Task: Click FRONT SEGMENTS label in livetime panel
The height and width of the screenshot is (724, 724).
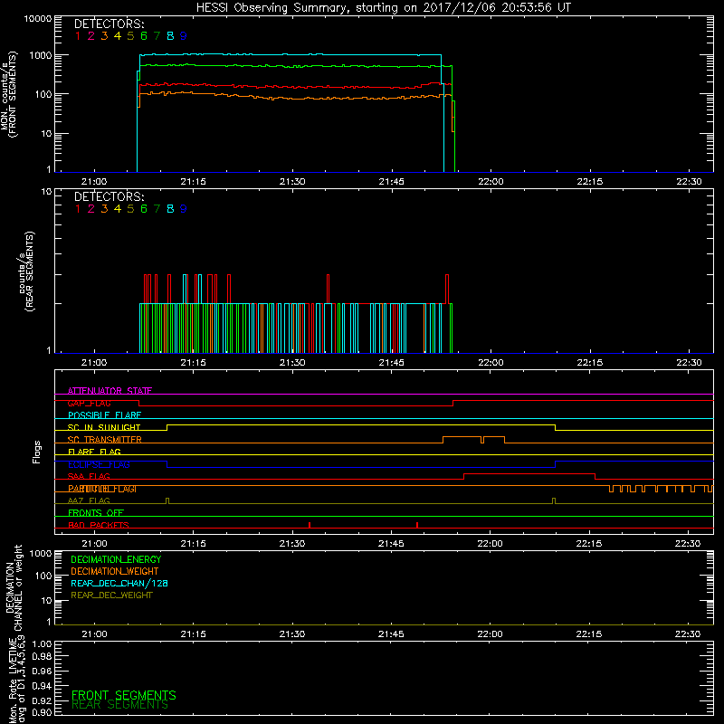Action: pos(124,695)
